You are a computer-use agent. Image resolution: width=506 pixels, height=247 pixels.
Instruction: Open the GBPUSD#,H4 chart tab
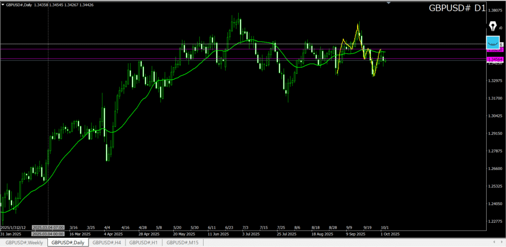click(x=106, y=243)
